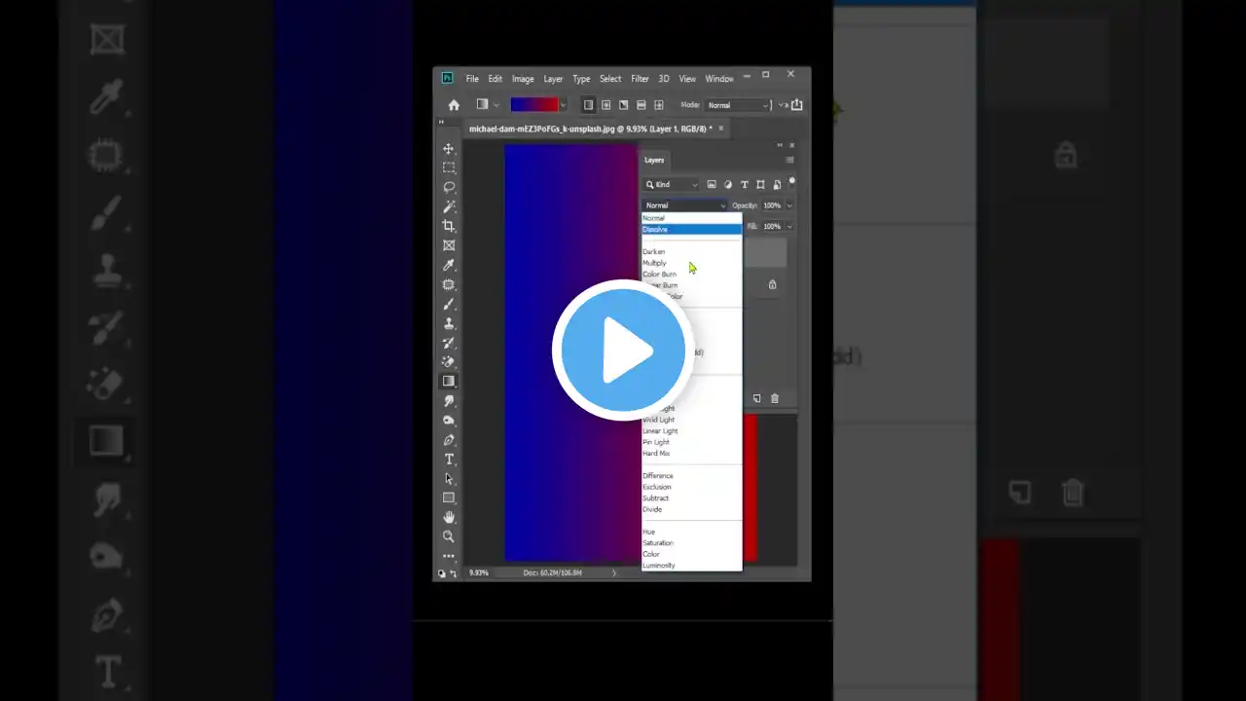Image resolution: width=1246 pixels, height=701 pixels.
Task: Open the Fill slider dropdown arrow
Action: tap(789, 226)
